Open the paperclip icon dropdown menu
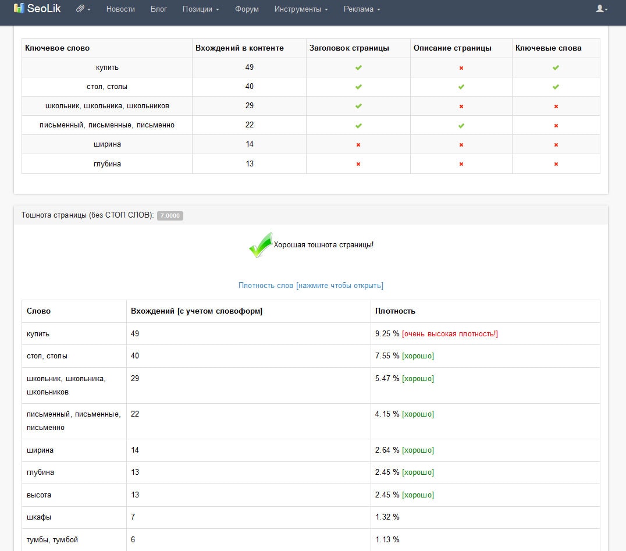The width and height of the screenshot is (626, 551). [83, 9]
